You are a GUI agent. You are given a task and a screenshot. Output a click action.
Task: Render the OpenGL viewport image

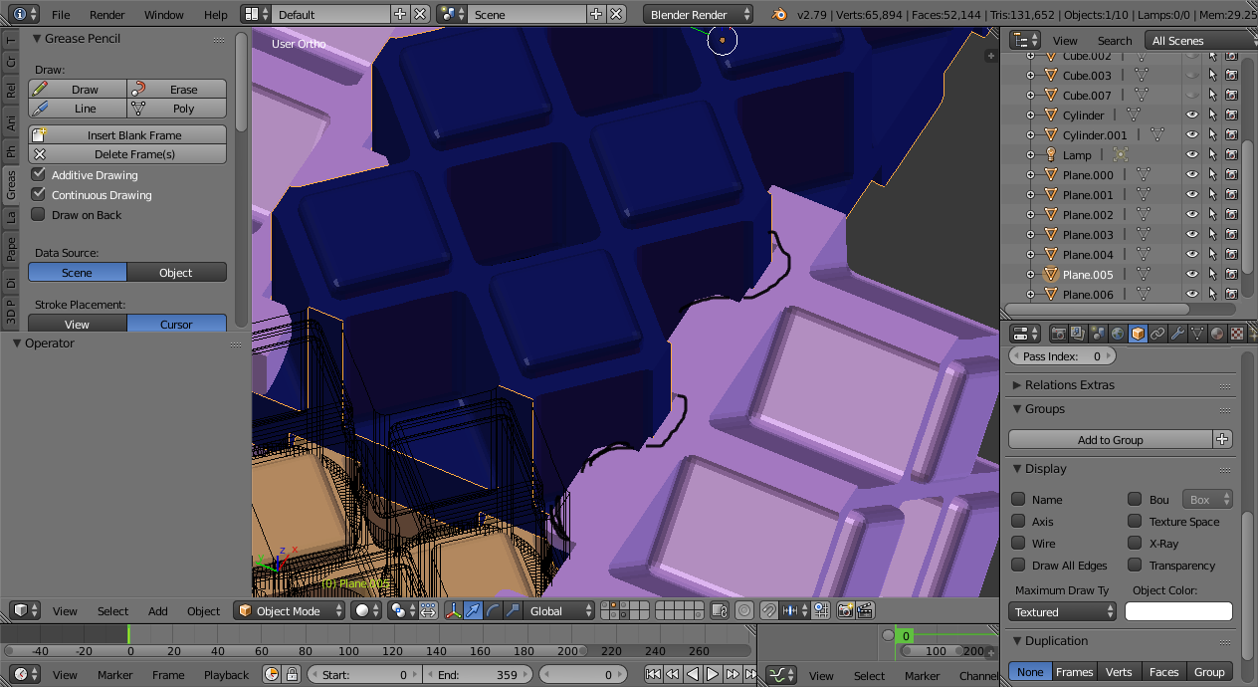click(846, 611)
